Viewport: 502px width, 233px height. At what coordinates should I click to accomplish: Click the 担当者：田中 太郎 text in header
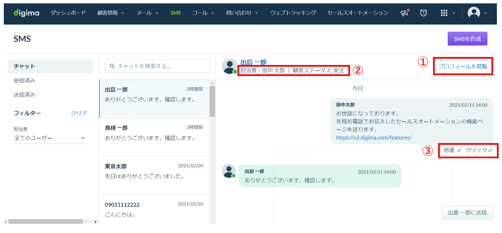(x=262, y=70)
